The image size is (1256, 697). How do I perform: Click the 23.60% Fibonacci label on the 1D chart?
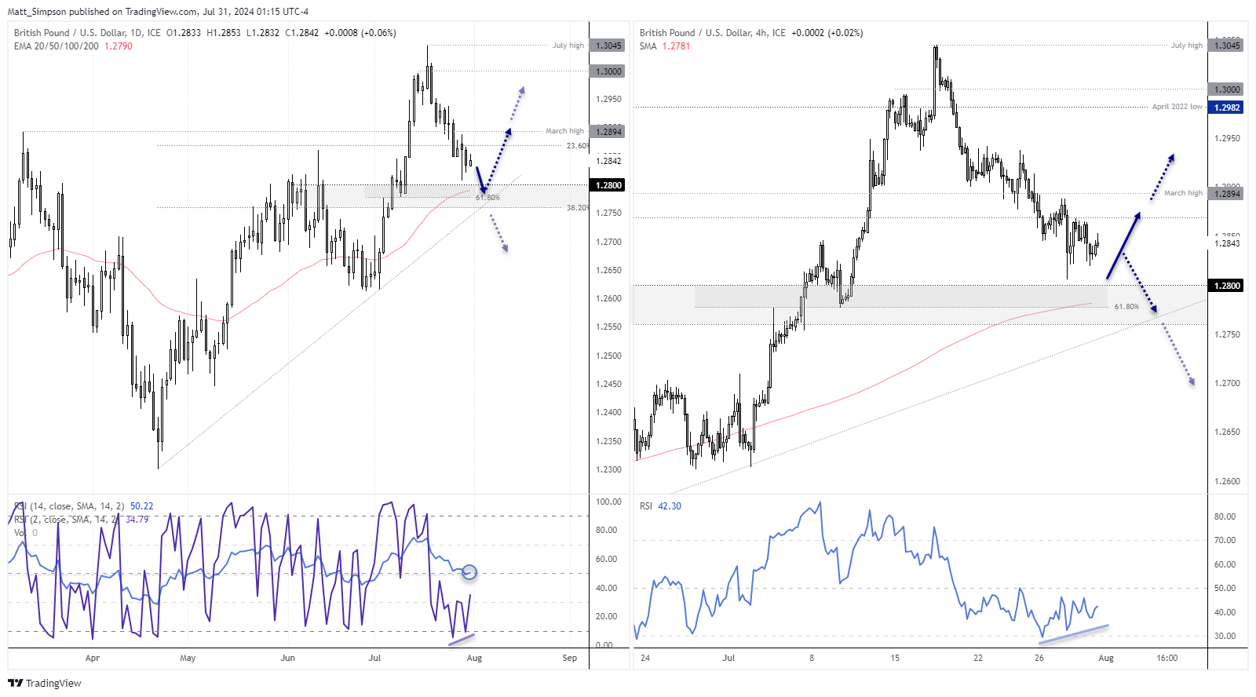click(577, 146)
